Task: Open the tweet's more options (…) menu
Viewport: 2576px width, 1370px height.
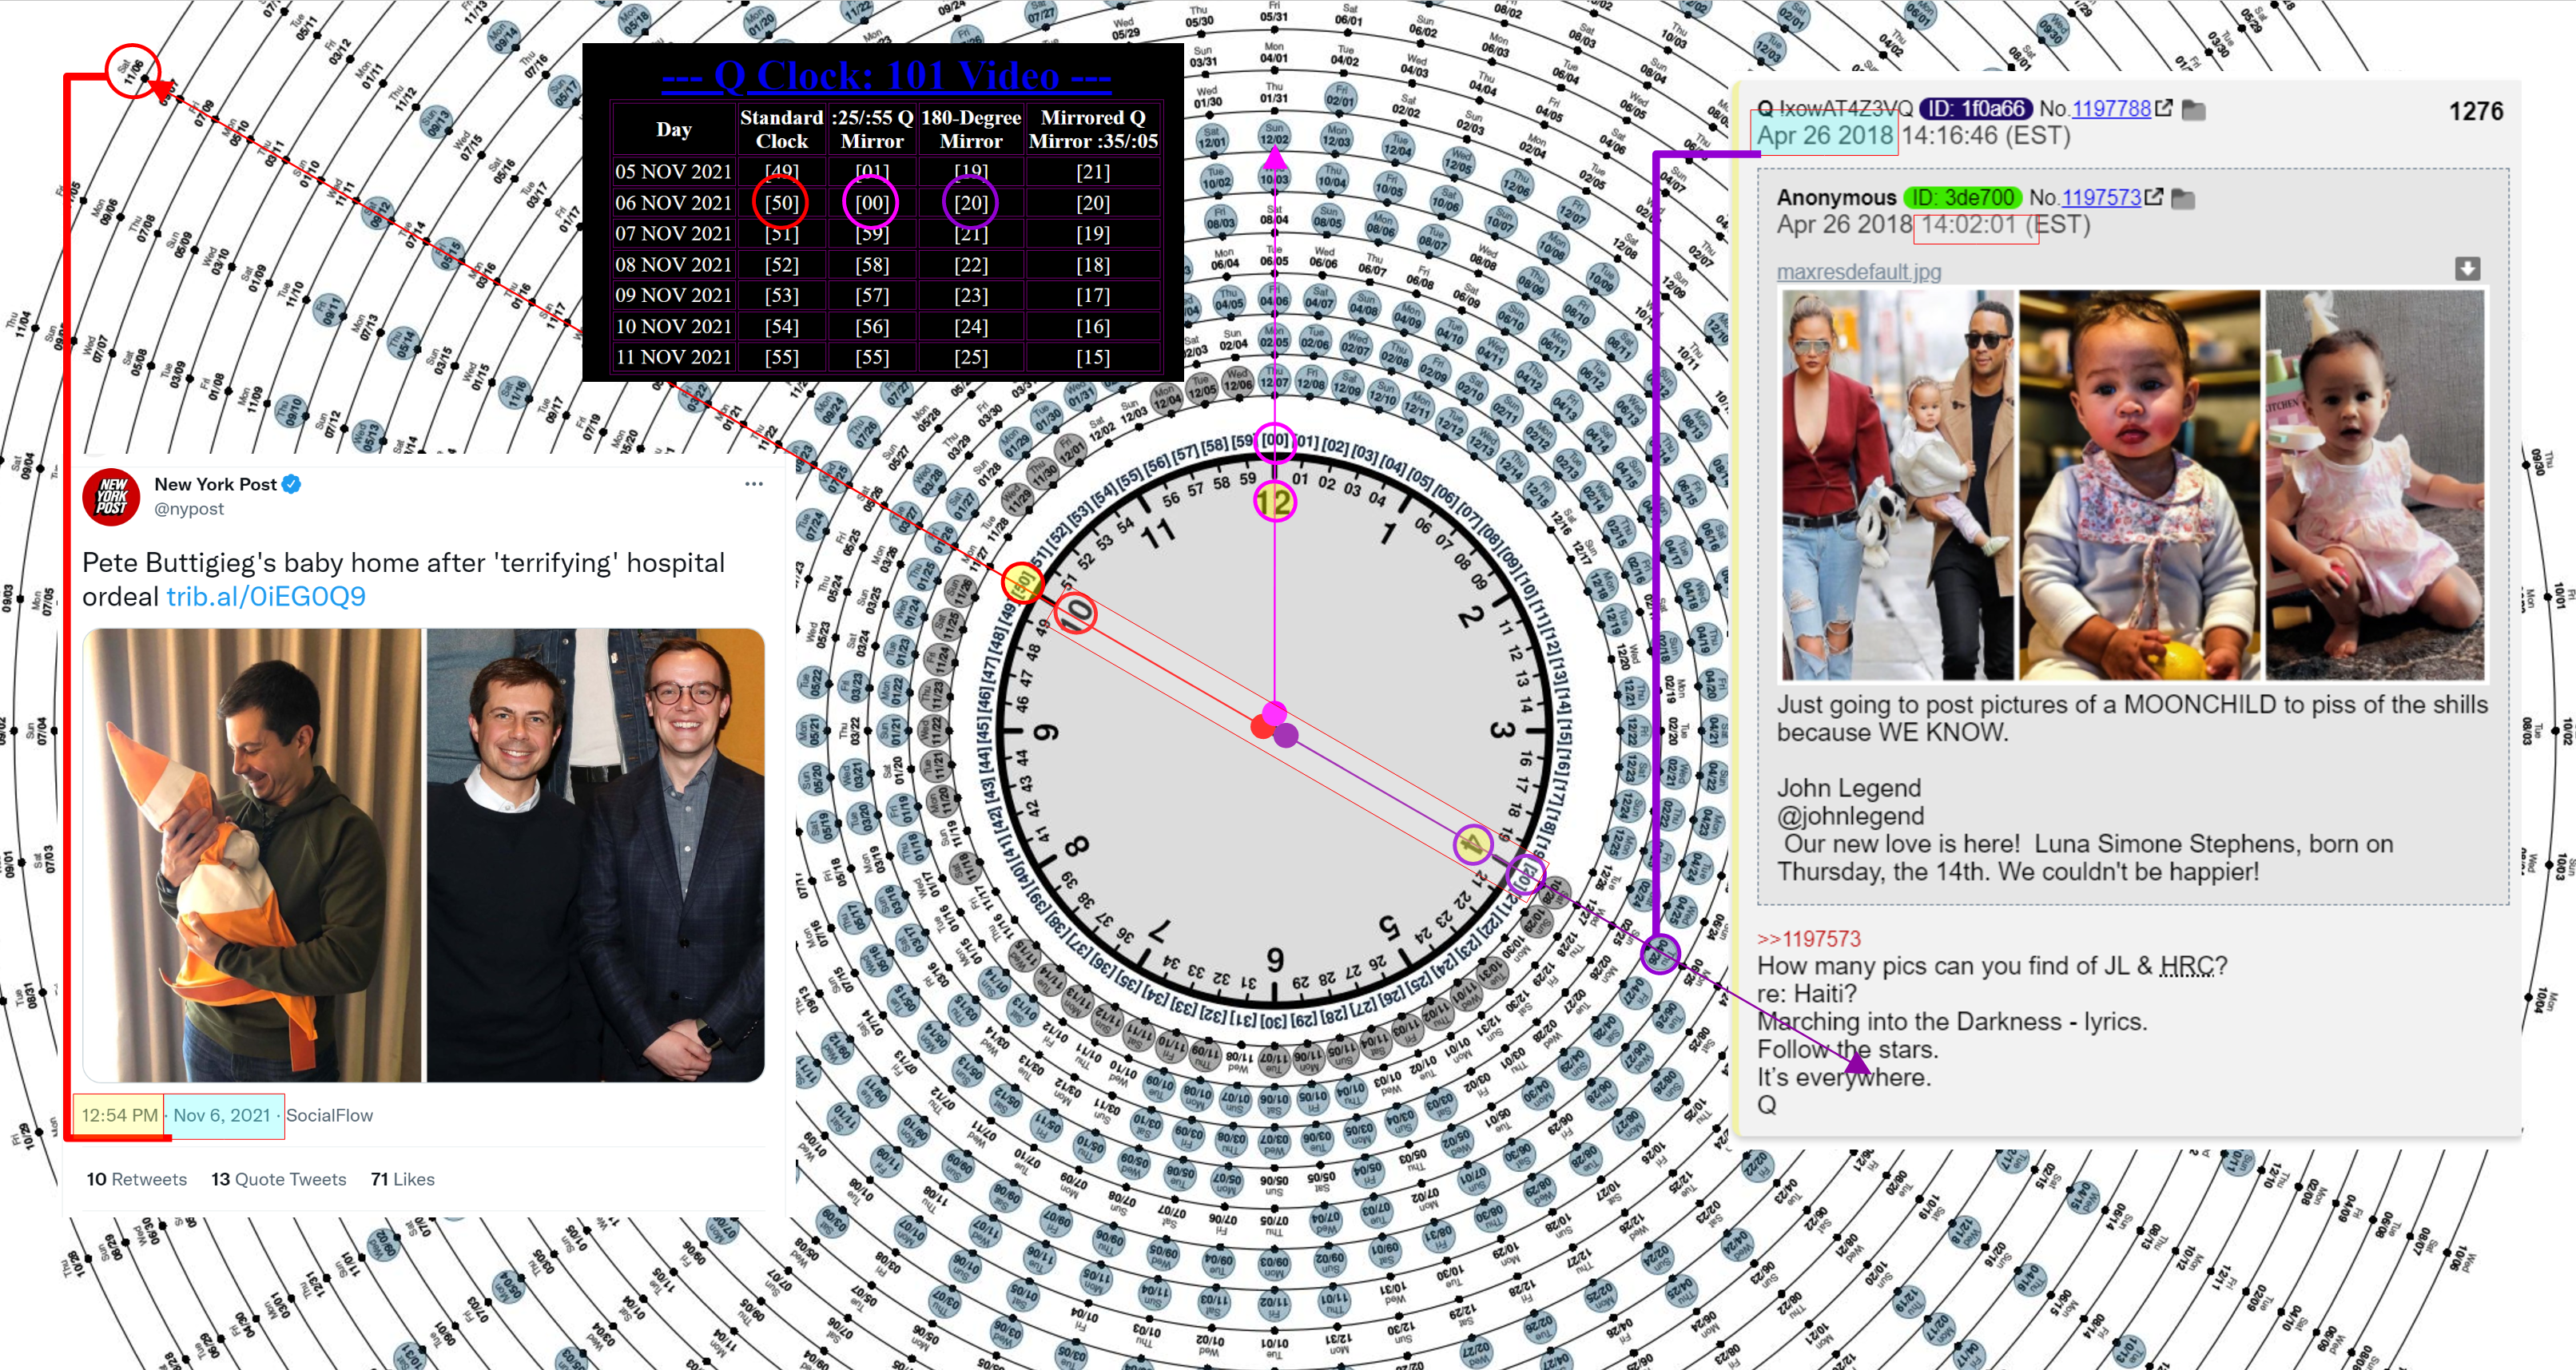Action: click(753, 484)
